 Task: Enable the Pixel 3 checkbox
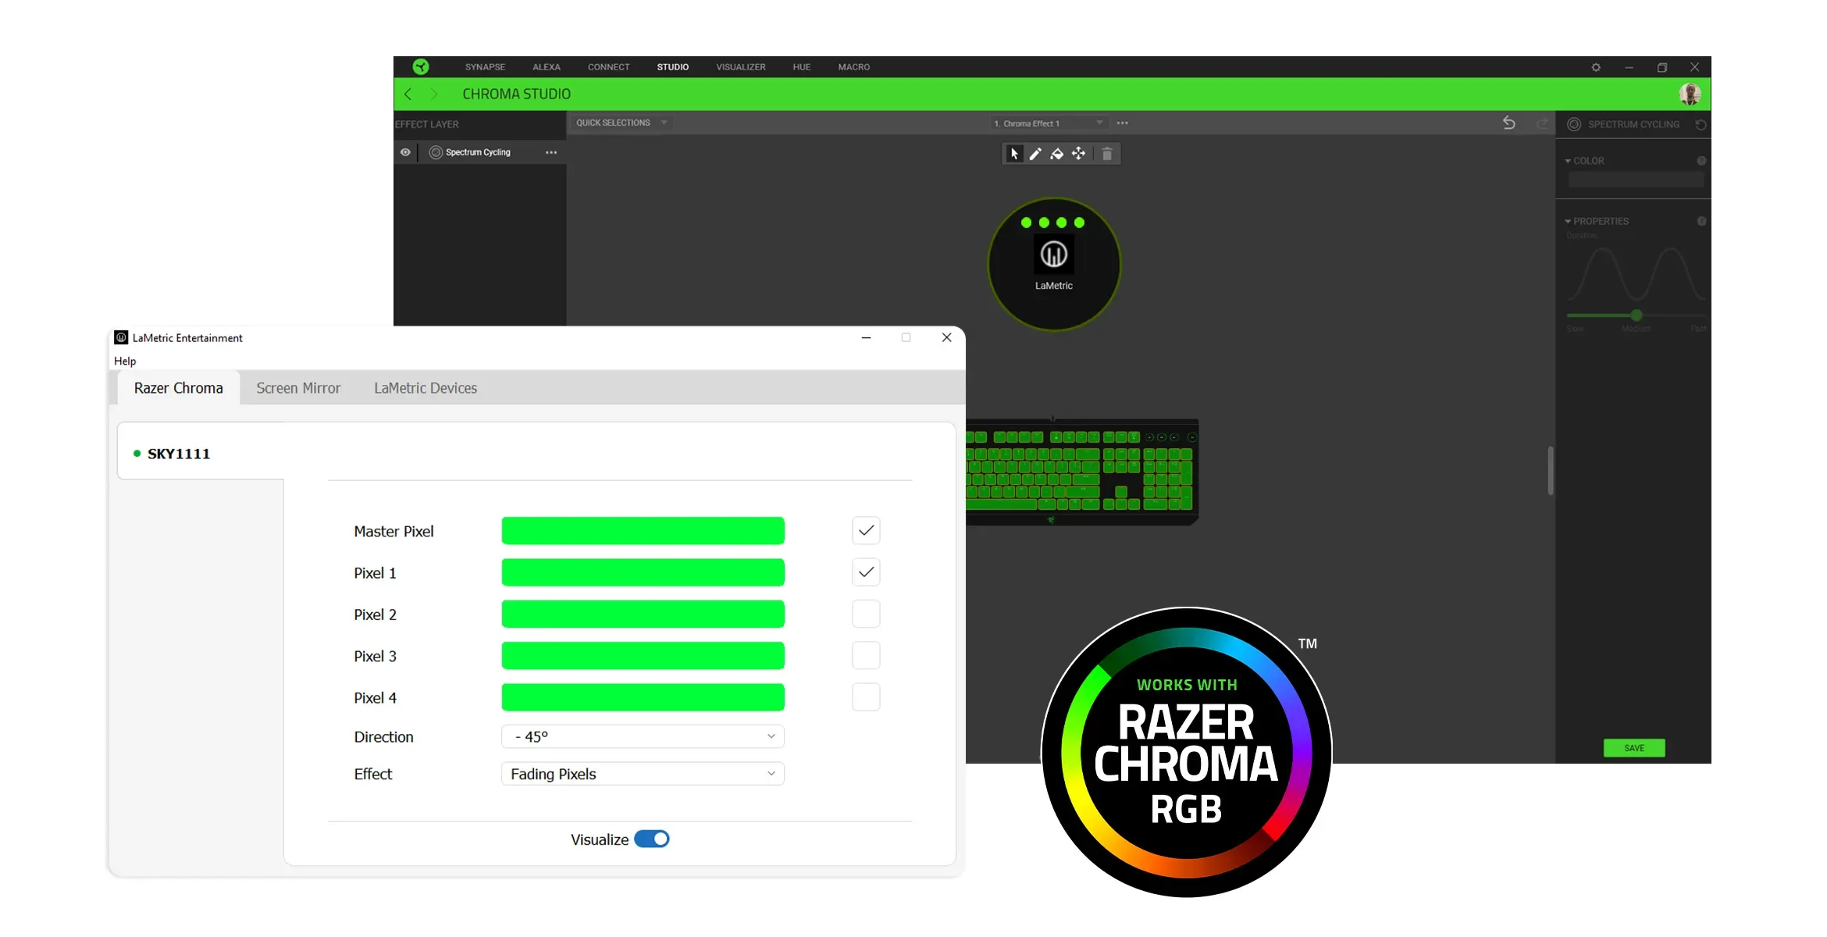click(x=865, y=655)
